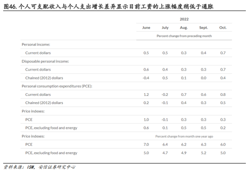Click Sept. value 0.4 for Personal income
Viewport: 249px width, 175px height.
pyautogui.click(x=204, y=53)
